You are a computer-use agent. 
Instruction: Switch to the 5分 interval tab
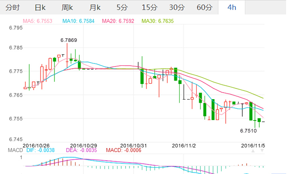coord(122,7)
